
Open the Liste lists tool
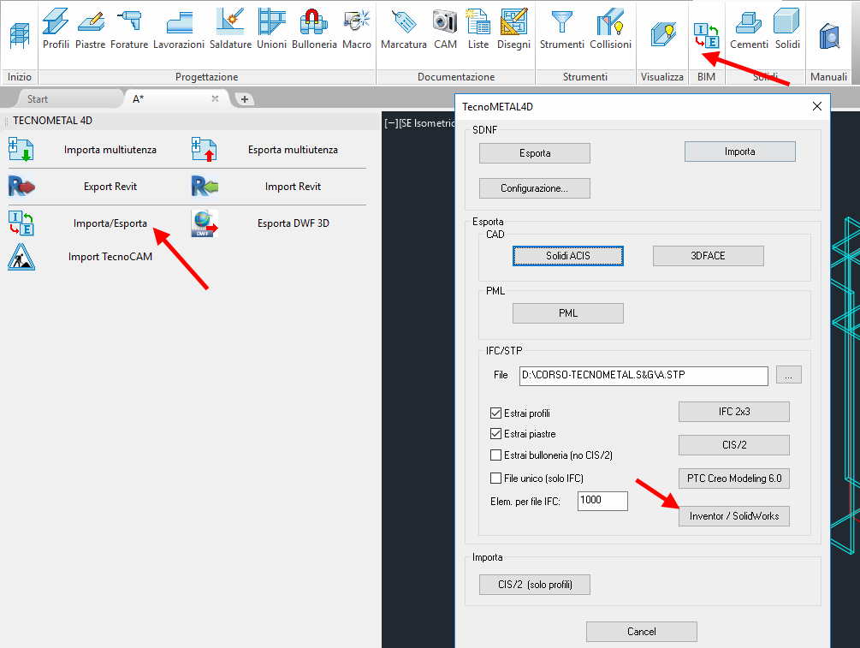(477, 29)
